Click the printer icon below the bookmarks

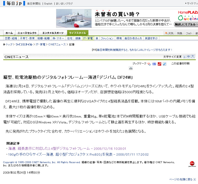coord(131,68)
